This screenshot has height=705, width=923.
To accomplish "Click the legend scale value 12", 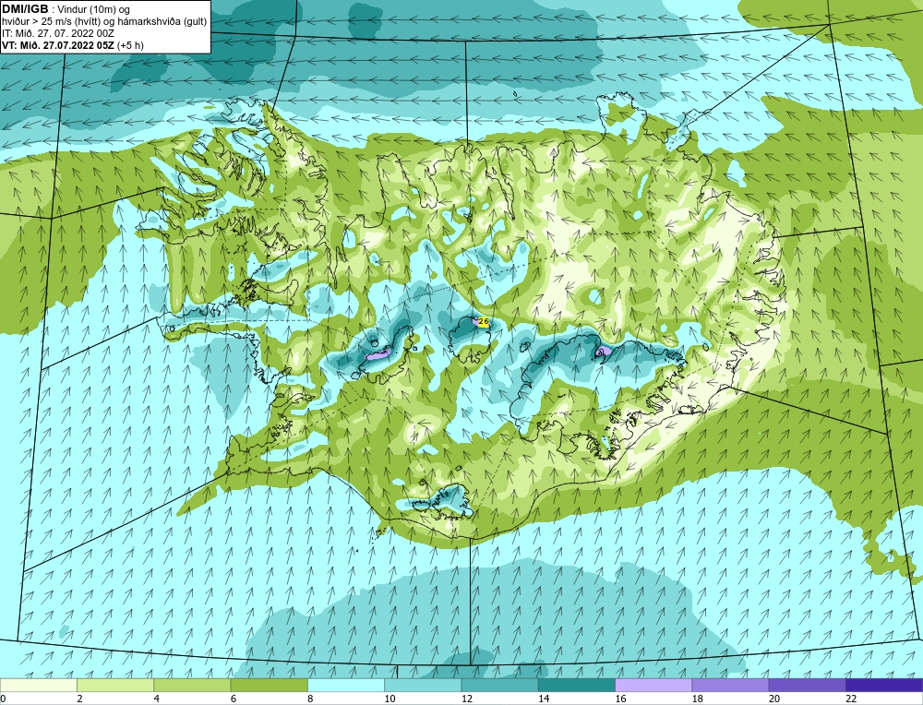I will click(466, 699).
